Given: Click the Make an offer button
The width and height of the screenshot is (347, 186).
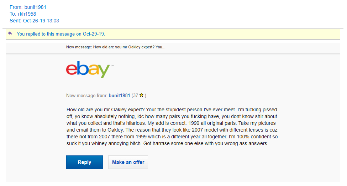Looking at the screenshot, I should (x=128, y=162).
